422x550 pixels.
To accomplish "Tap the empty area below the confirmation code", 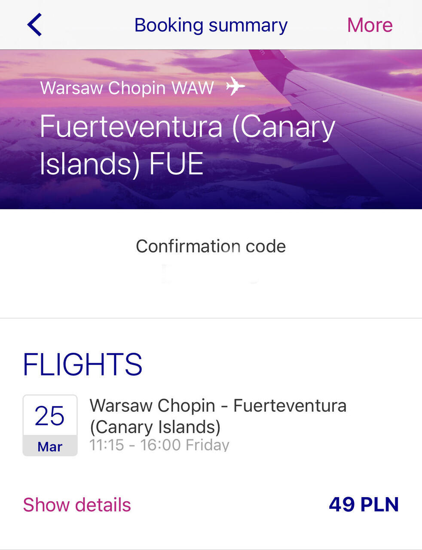I will coord(211,302).
